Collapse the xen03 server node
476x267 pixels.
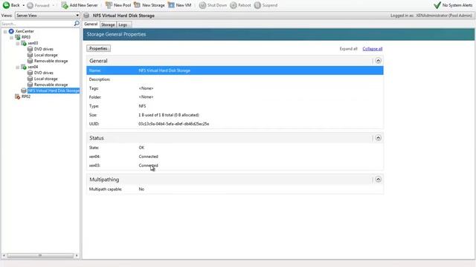(17, 43)
